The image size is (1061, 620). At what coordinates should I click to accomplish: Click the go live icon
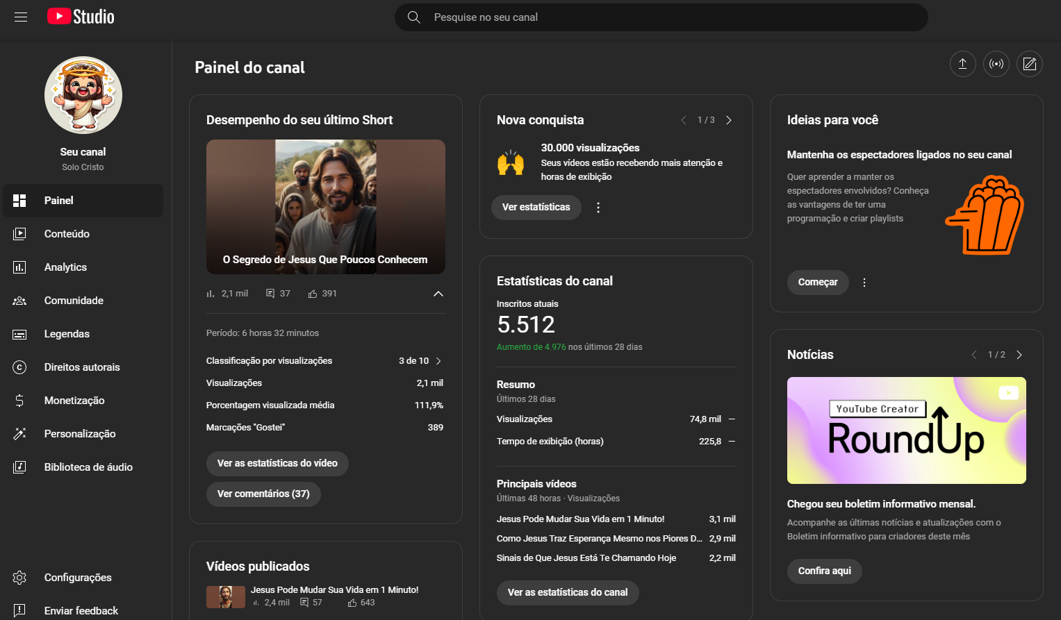point(996,64)
